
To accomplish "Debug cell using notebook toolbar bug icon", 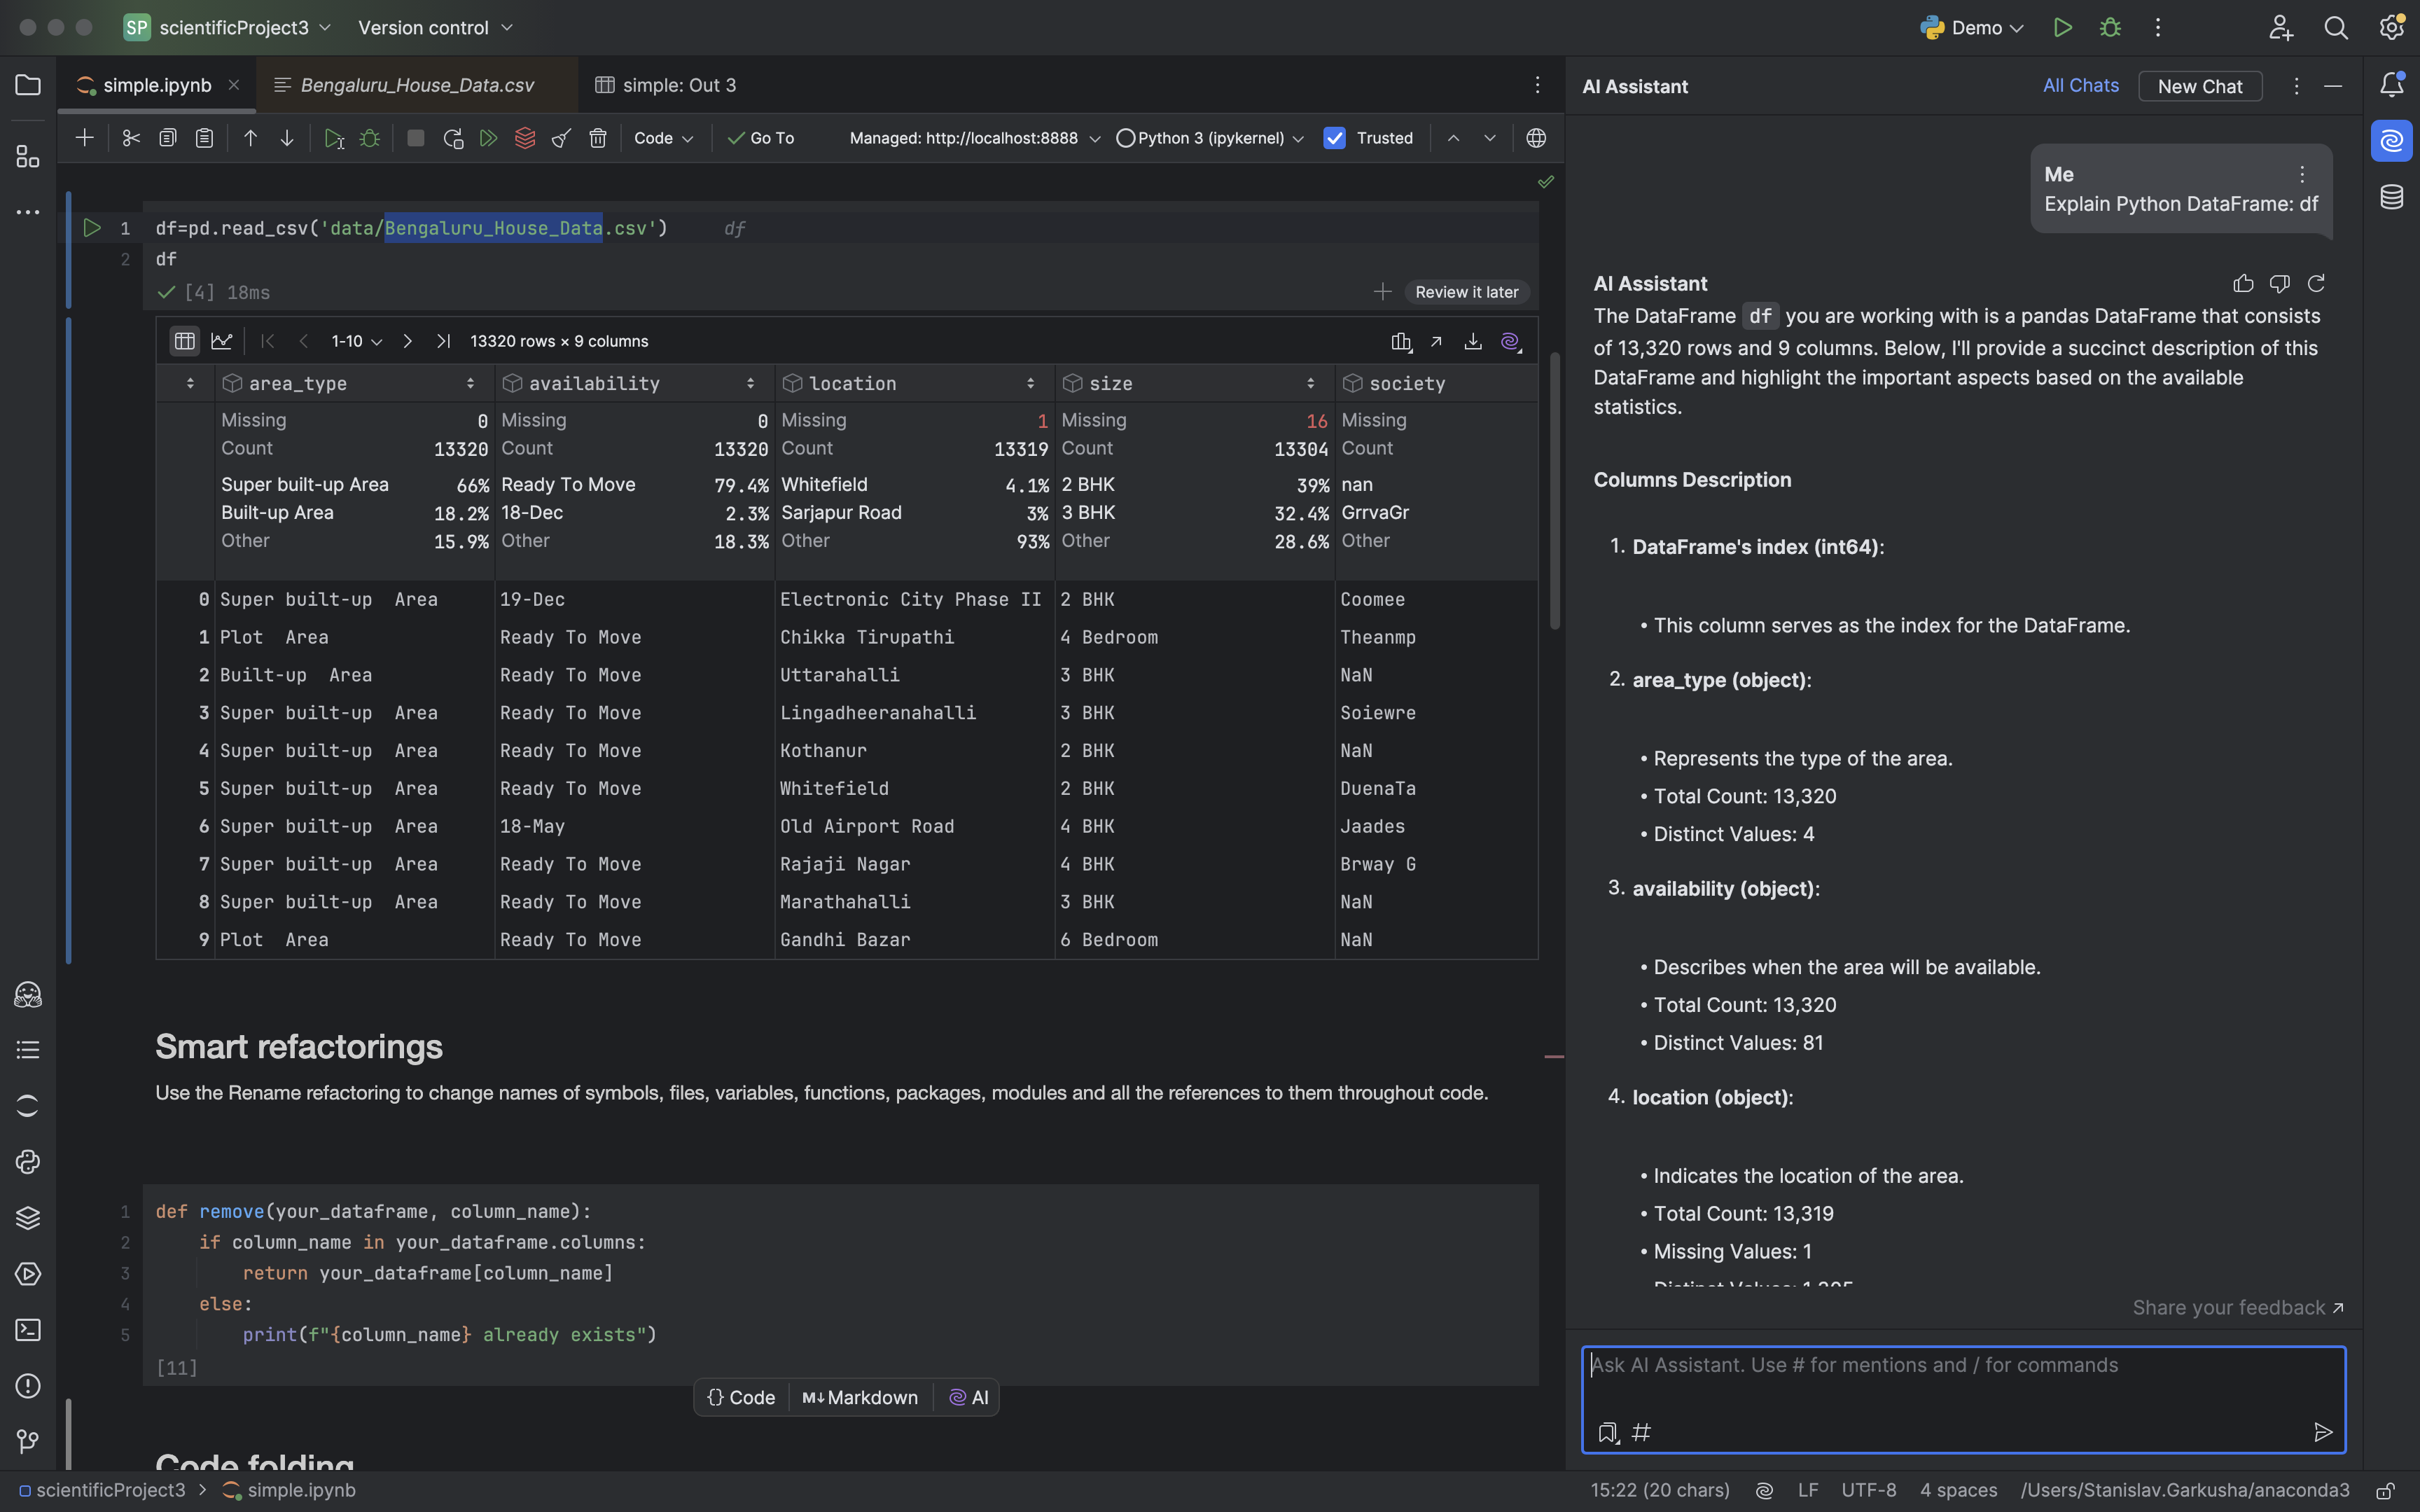I will tap(370, 138).
